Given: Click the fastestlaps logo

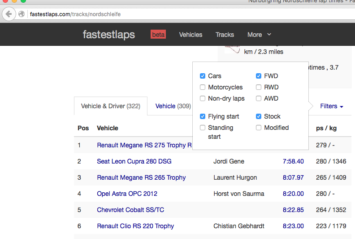Looking at the screenshot, I should [108, 35].
